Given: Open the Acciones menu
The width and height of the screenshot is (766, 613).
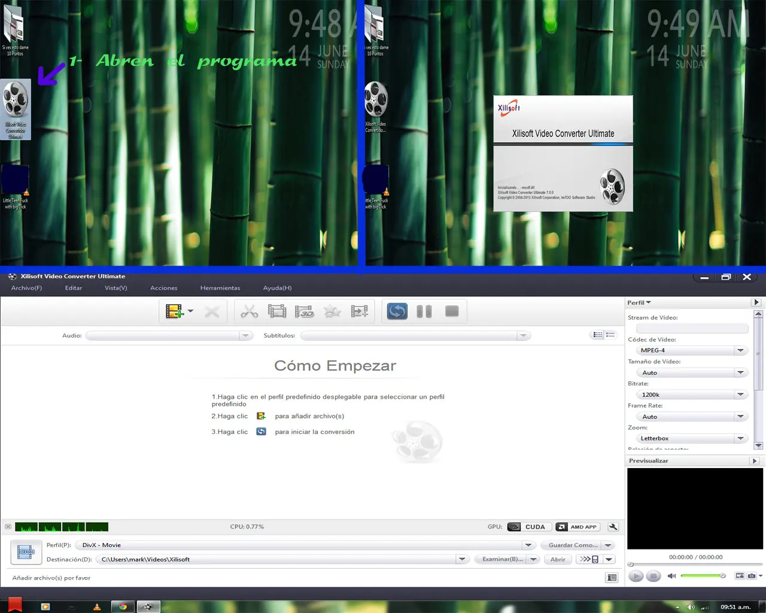Looking at the screenshot, I should [164, 288].
